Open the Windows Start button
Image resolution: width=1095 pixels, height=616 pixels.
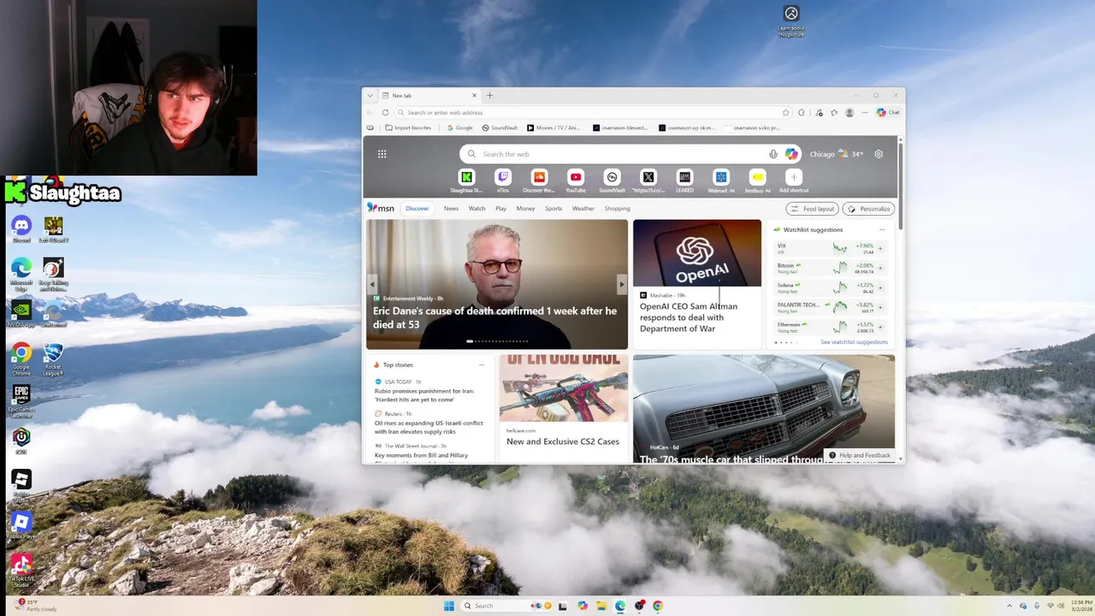pos(449,606)
